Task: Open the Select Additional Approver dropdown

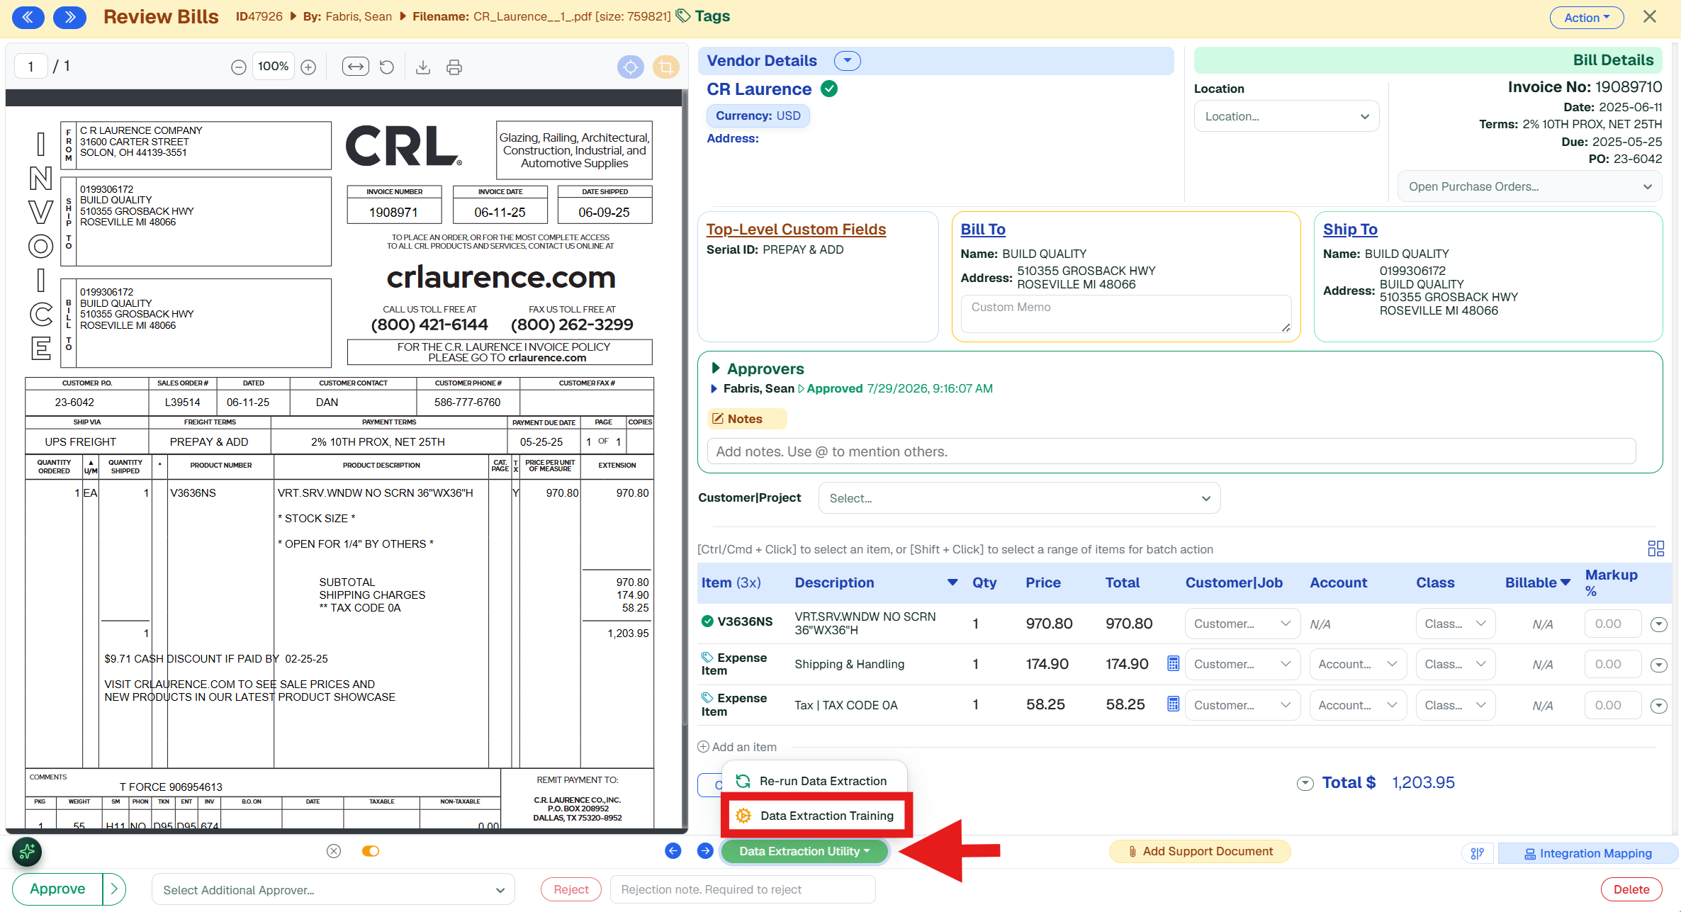Action: pyautogui.click(x=333, y=889)
